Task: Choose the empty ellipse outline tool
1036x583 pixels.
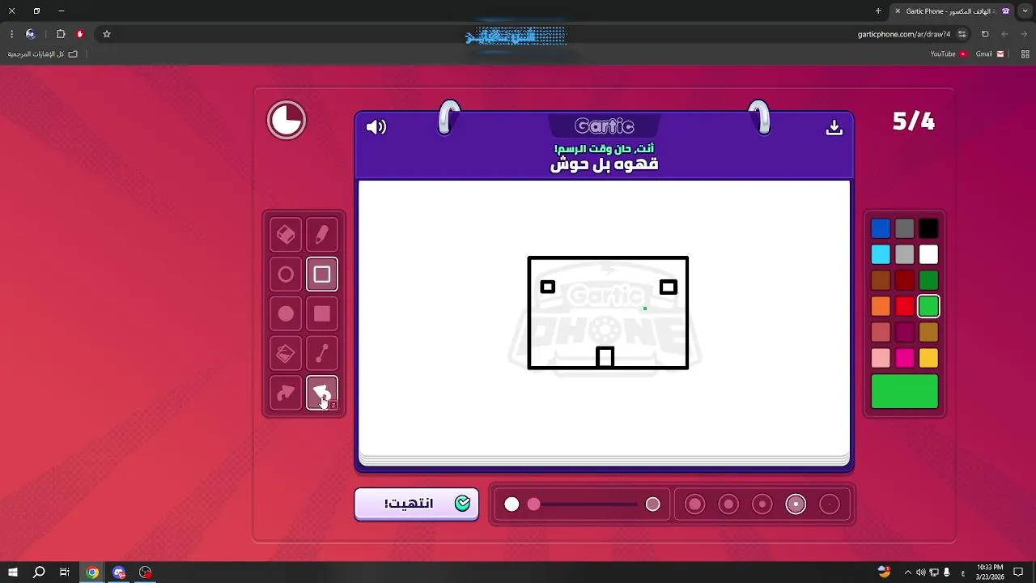Action: coord(286,274)
